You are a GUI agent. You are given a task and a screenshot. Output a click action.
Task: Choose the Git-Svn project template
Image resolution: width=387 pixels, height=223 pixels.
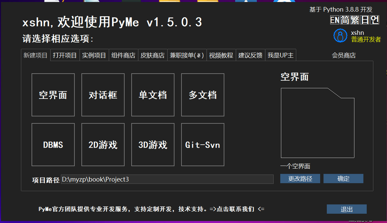point(202,145)
